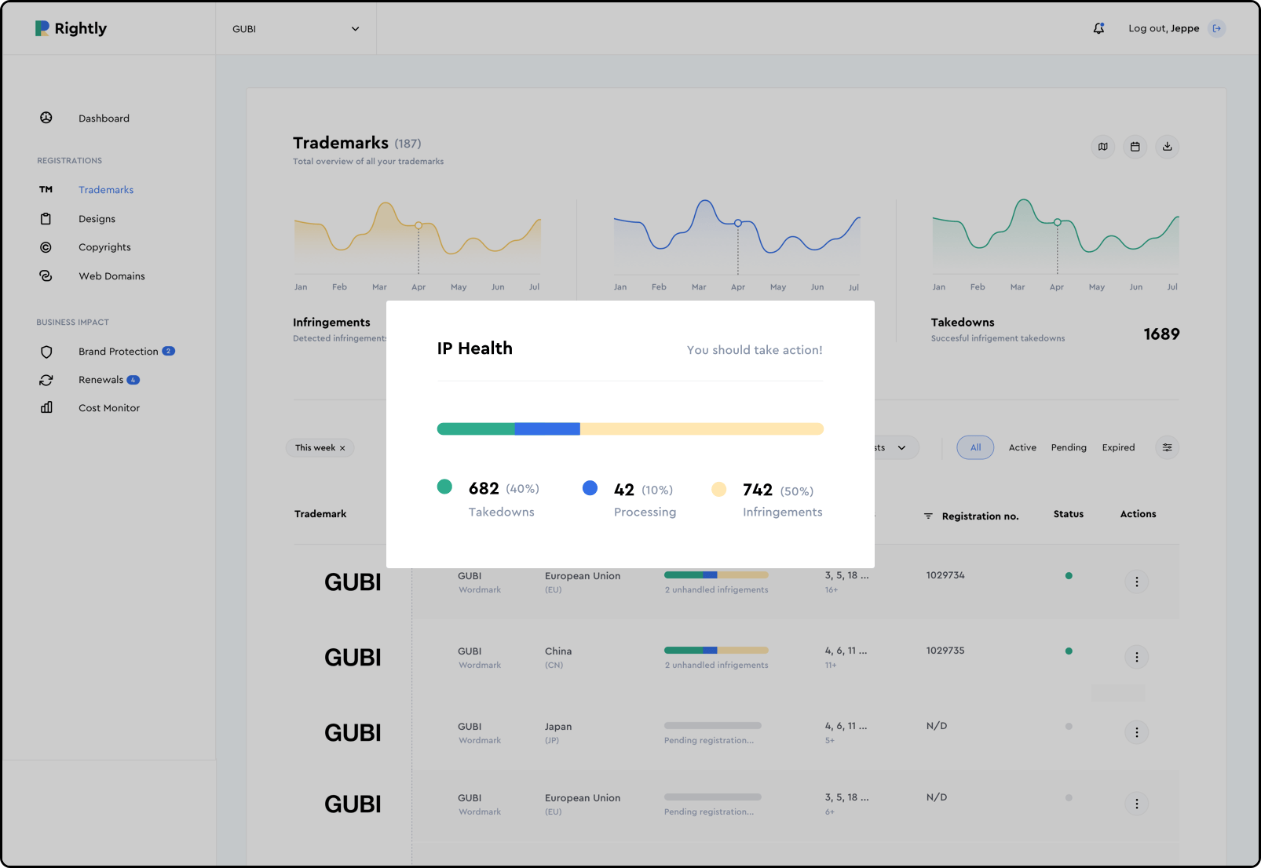Click the China GUBI logo thumbnail
1261x868 pixels.
353,658
